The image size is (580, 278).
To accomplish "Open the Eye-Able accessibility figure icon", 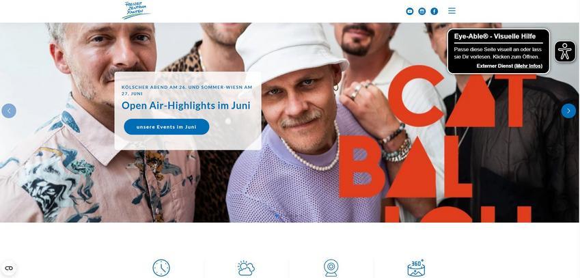I will (x=565, y=51).
